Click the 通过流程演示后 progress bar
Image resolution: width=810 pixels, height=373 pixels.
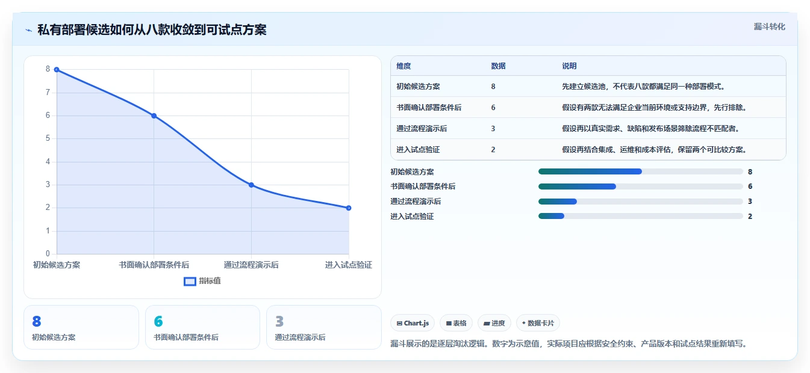point(641,202)
